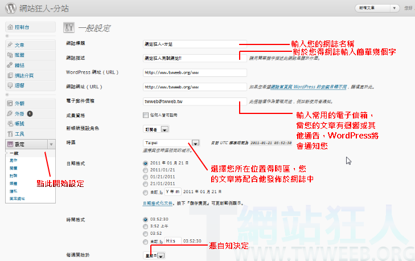Viewport: 415px width, 261px height.
Task: Open the 日期格式化文件 documentation link
Action: pos(158,203)
